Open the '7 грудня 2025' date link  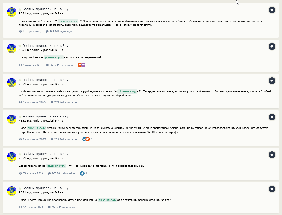[x=30, y=65]
